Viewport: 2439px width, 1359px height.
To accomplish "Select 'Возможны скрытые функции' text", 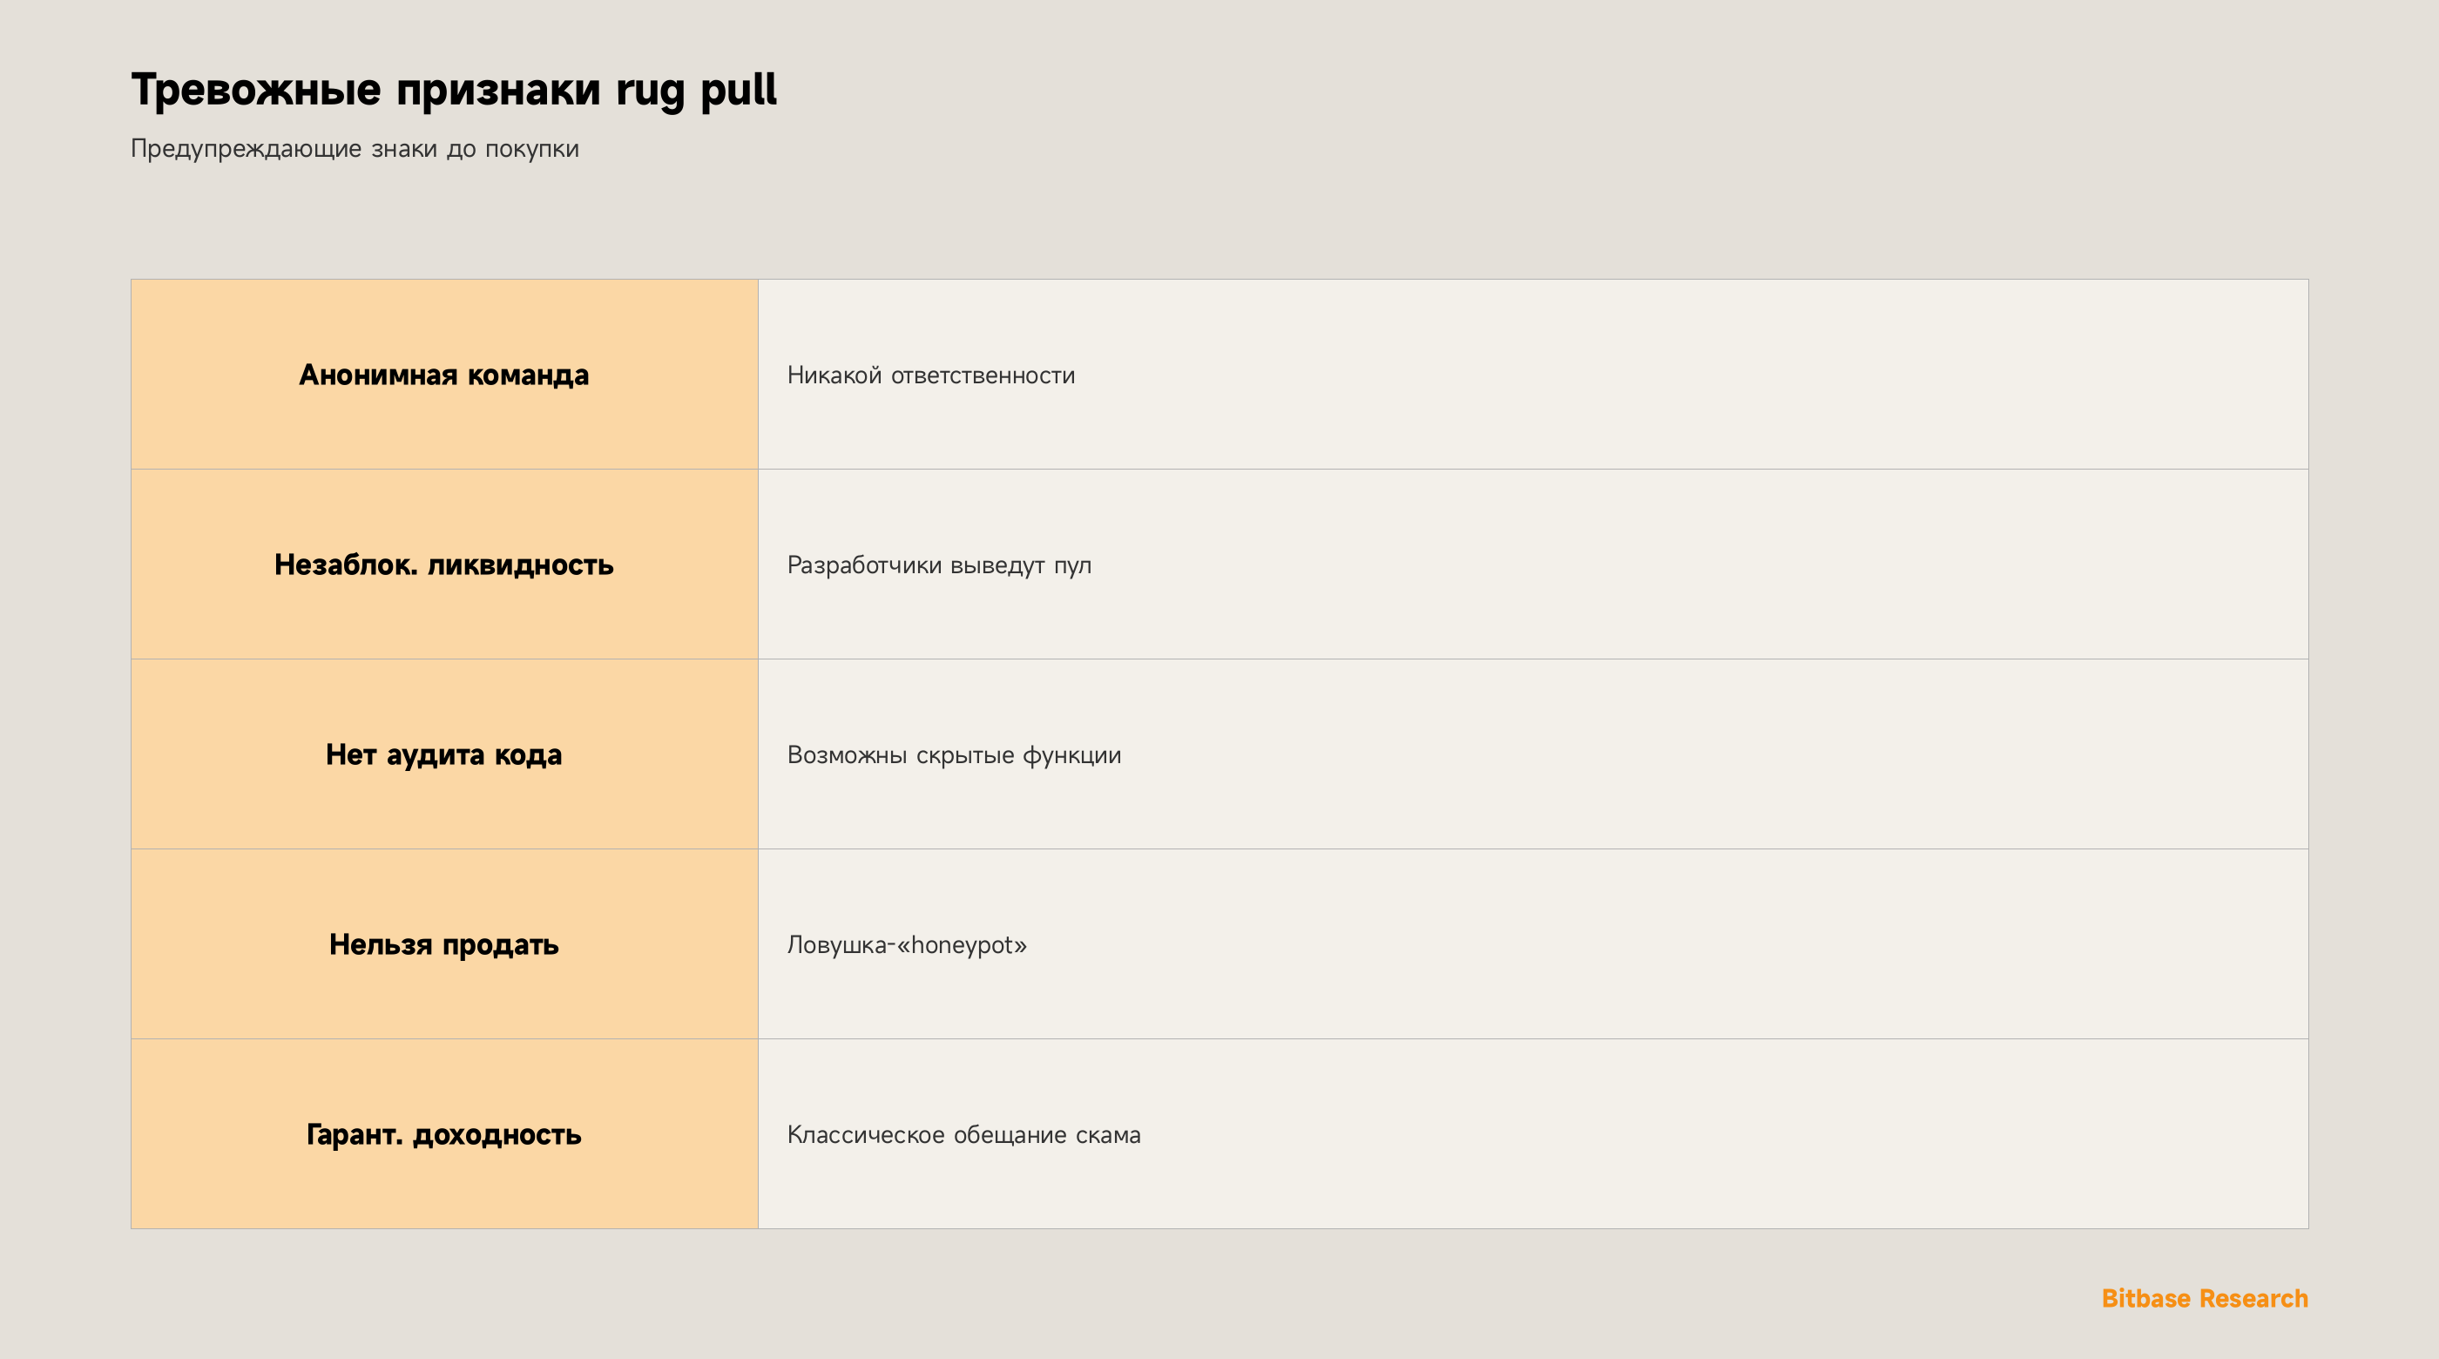I will [x=955, y=754].
